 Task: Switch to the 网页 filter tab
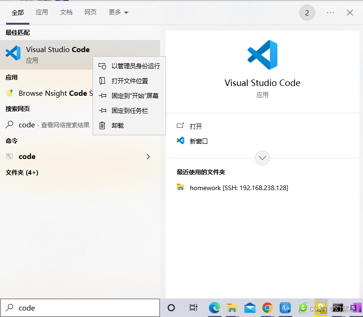point(91,12)
